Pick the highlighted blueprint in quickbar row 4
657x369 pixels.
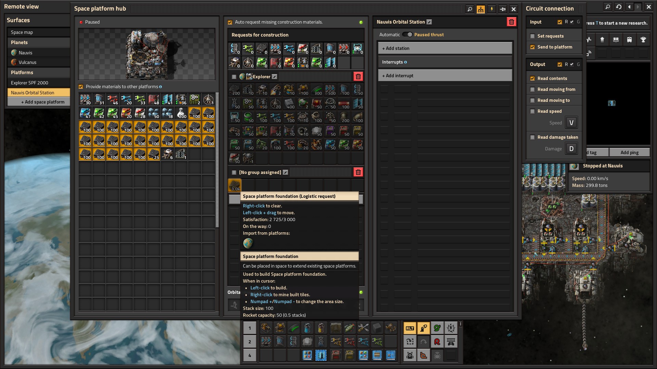point(321,355)
